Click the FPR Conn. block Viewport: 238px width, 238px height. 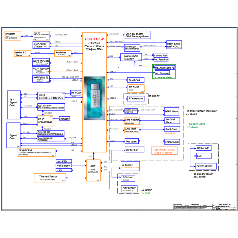pyautogui.click(x=132, y=141)
